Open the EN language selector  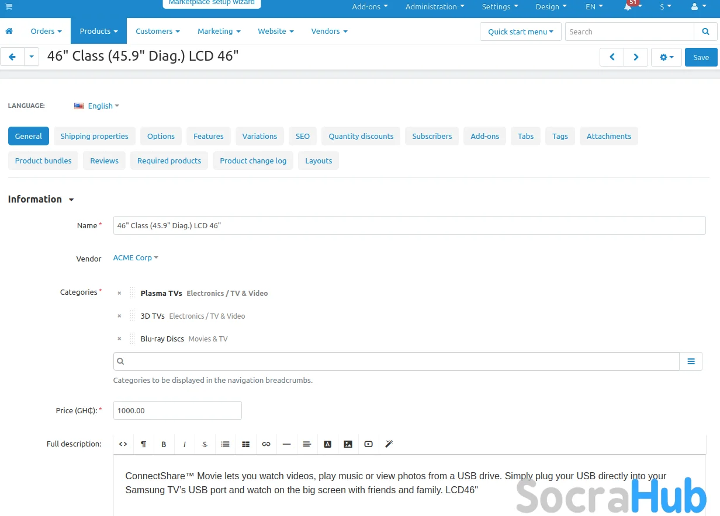(594, 7)
